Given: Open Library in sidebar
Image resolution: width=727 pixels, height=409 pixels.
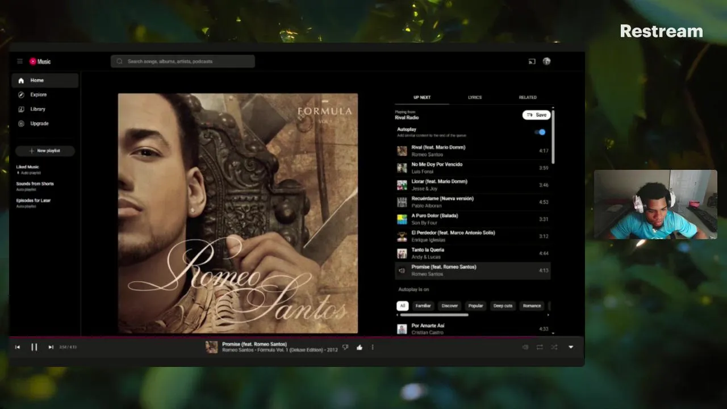Looking at the screenshot, I should tap(45, 109).
